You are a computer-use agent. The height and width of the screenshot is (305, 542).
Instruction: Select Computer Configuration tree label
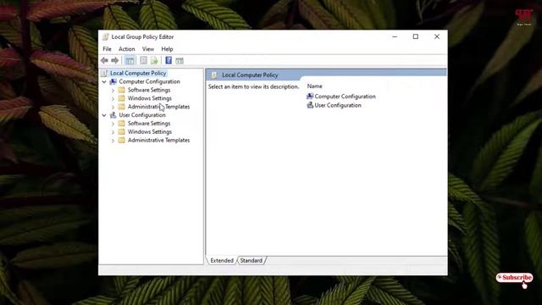point(149,81)
